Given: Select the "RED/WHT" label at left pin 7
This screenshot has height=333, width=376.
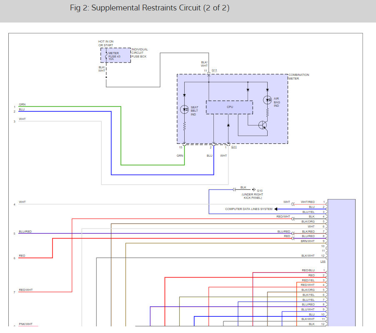Looking at the screenshot, I should click(26, 290).
